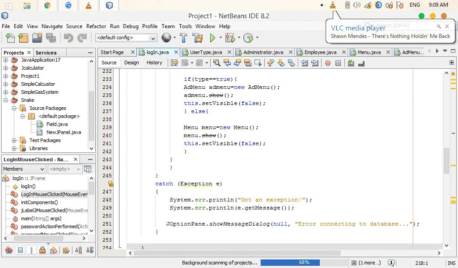Click the '(1 more...)' status link
The image size is (458, 268).
click(369, 263)
